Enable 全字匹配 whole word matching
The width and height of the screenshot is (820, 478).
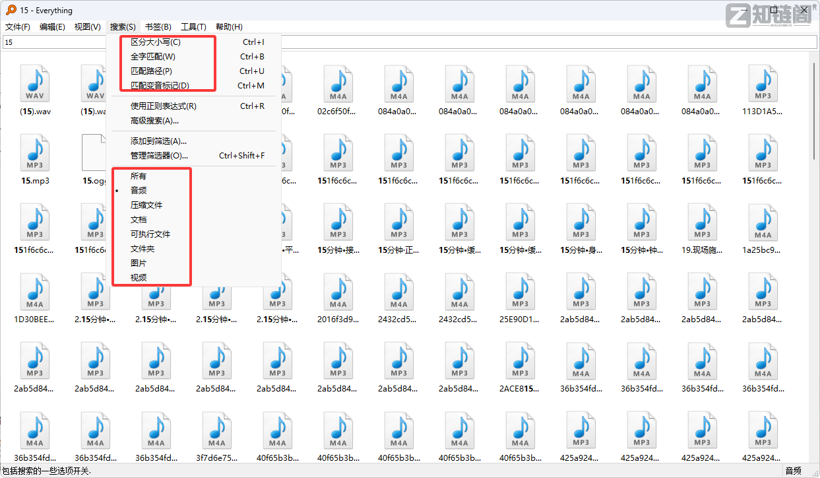point(153,57)
